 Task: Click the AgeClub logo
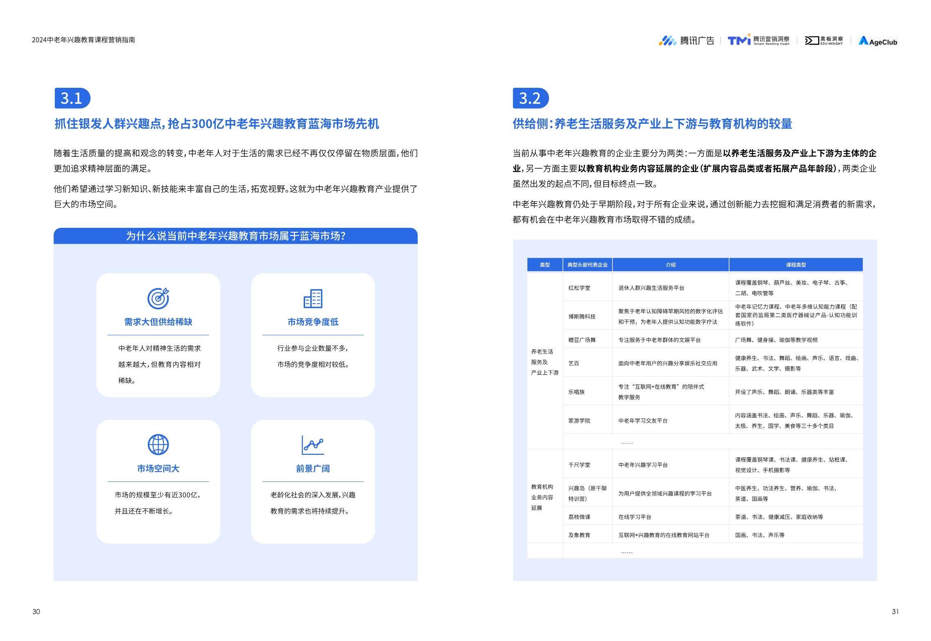[x=878, y=41]
